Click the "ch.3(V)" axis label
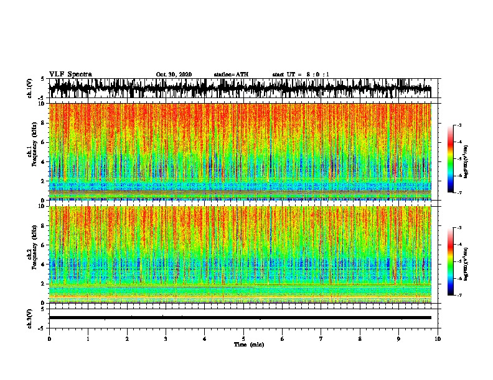The height and width of the screenshot is (380, 493). [x=30, y=319]
